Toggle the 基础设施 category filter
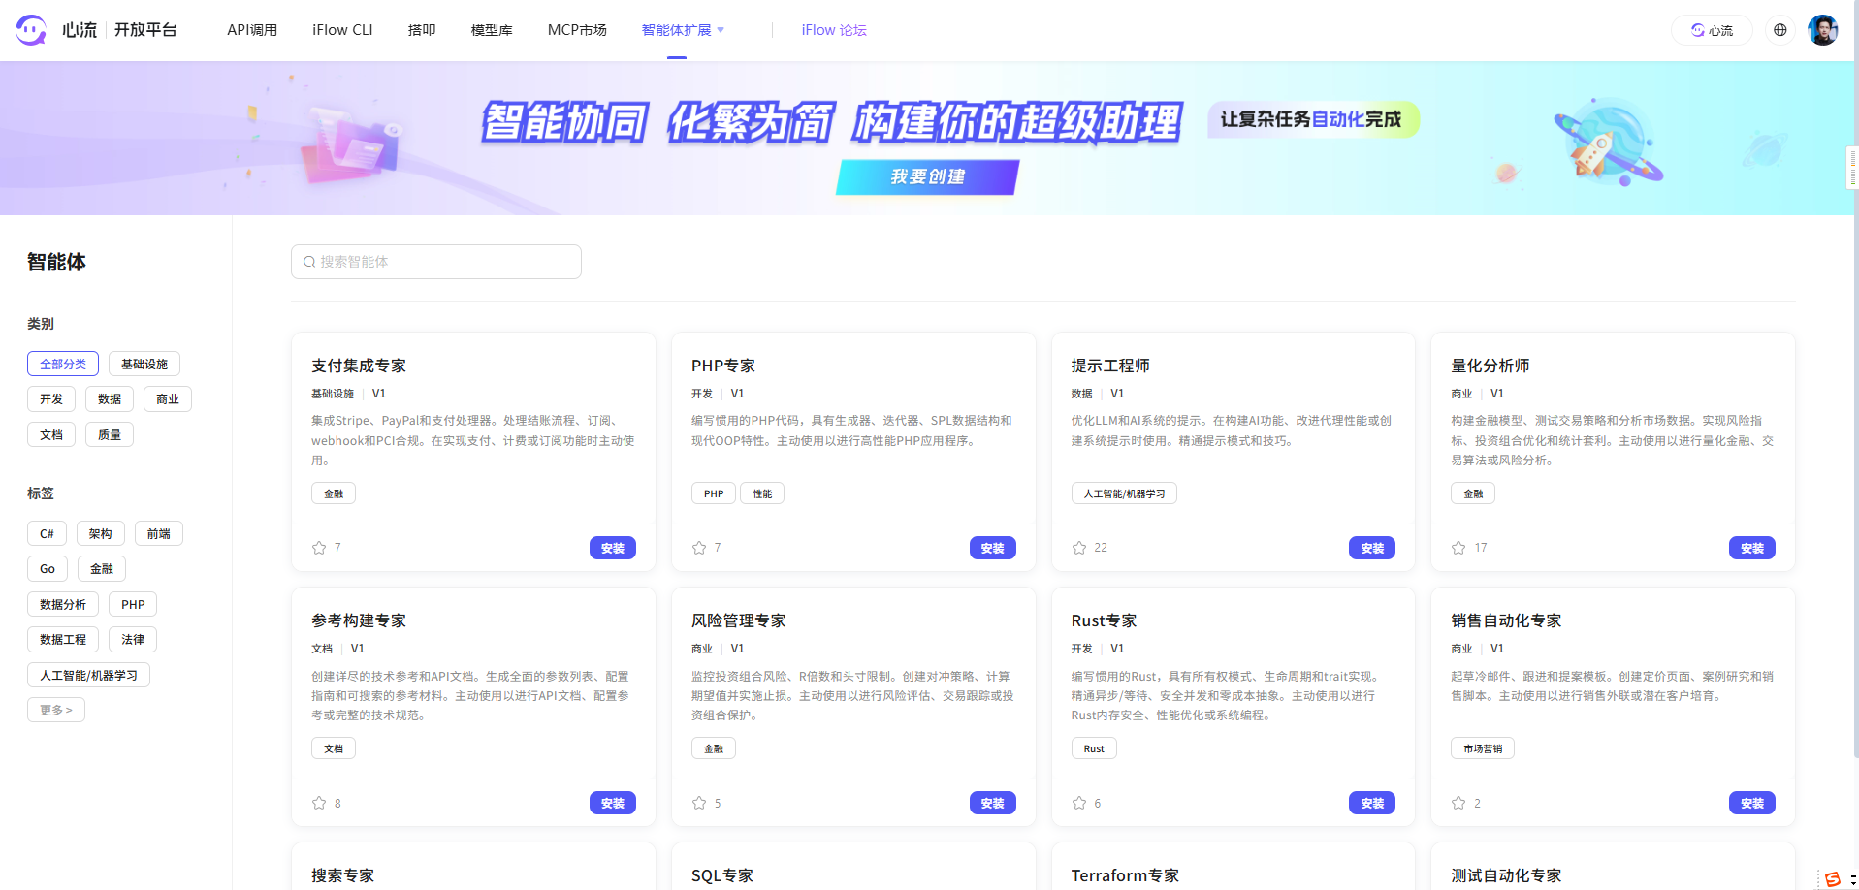 (144, 364)
